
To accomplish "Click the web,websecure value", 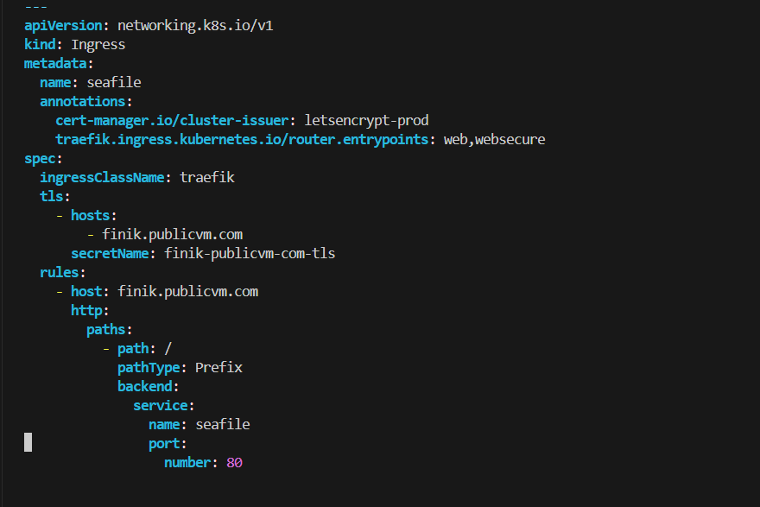I will [494, 140].
